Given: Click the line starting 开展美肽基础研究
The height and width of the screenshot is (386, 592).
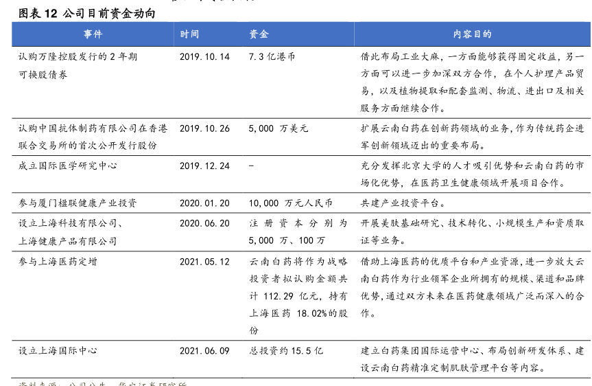Looking at the screenshot, I should click(473, 223).
